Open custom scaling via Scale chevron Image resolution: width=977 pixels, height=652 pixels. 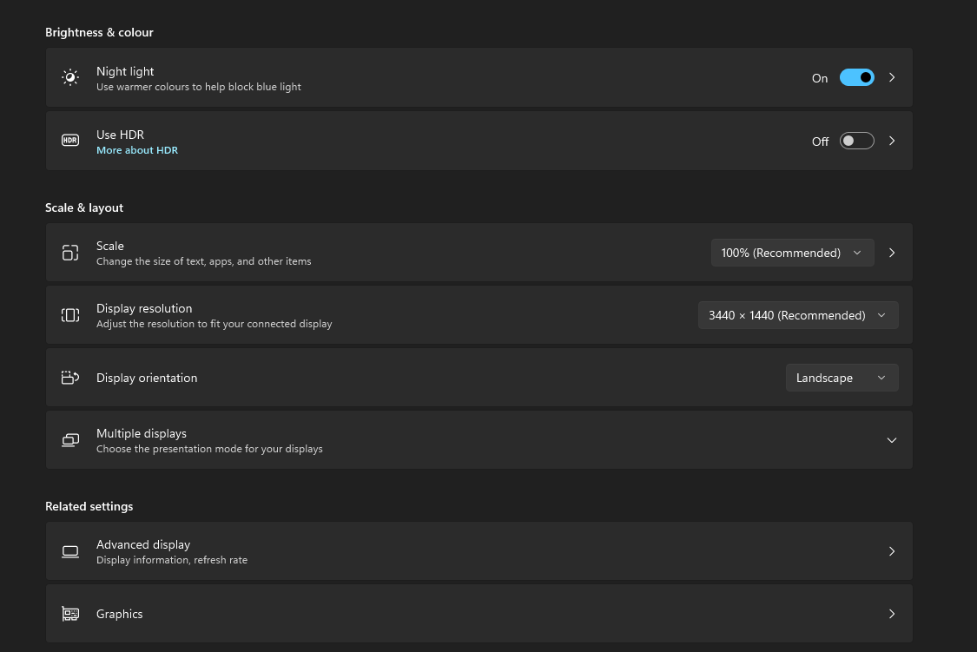(892, 253)
